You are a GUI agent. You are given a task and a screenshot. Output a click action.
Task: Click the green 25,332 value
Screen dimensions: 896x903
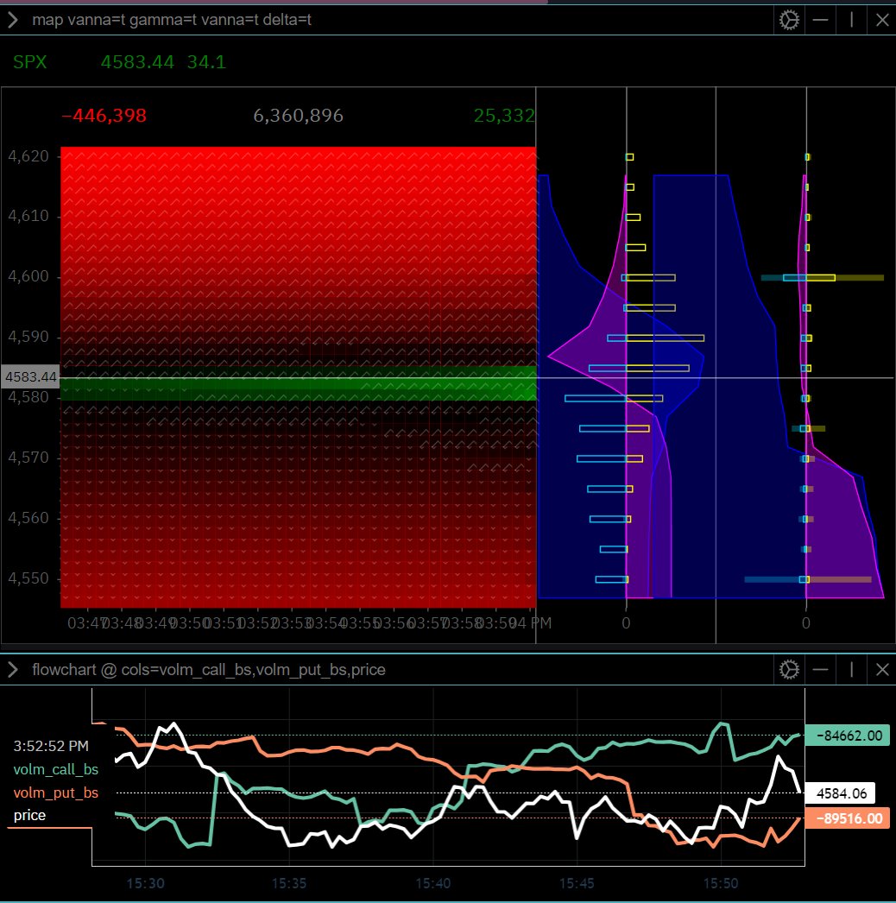coord(504,116)
